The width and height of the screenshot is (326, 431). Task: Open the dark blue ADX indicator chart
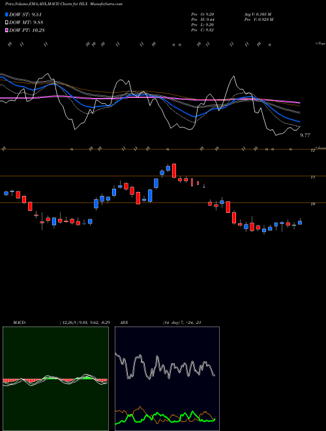167,379
